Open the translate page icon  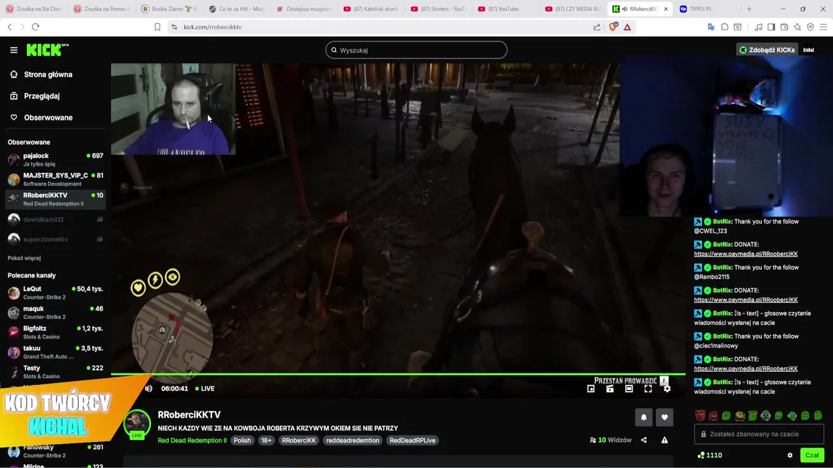click(x=711, y=27)
